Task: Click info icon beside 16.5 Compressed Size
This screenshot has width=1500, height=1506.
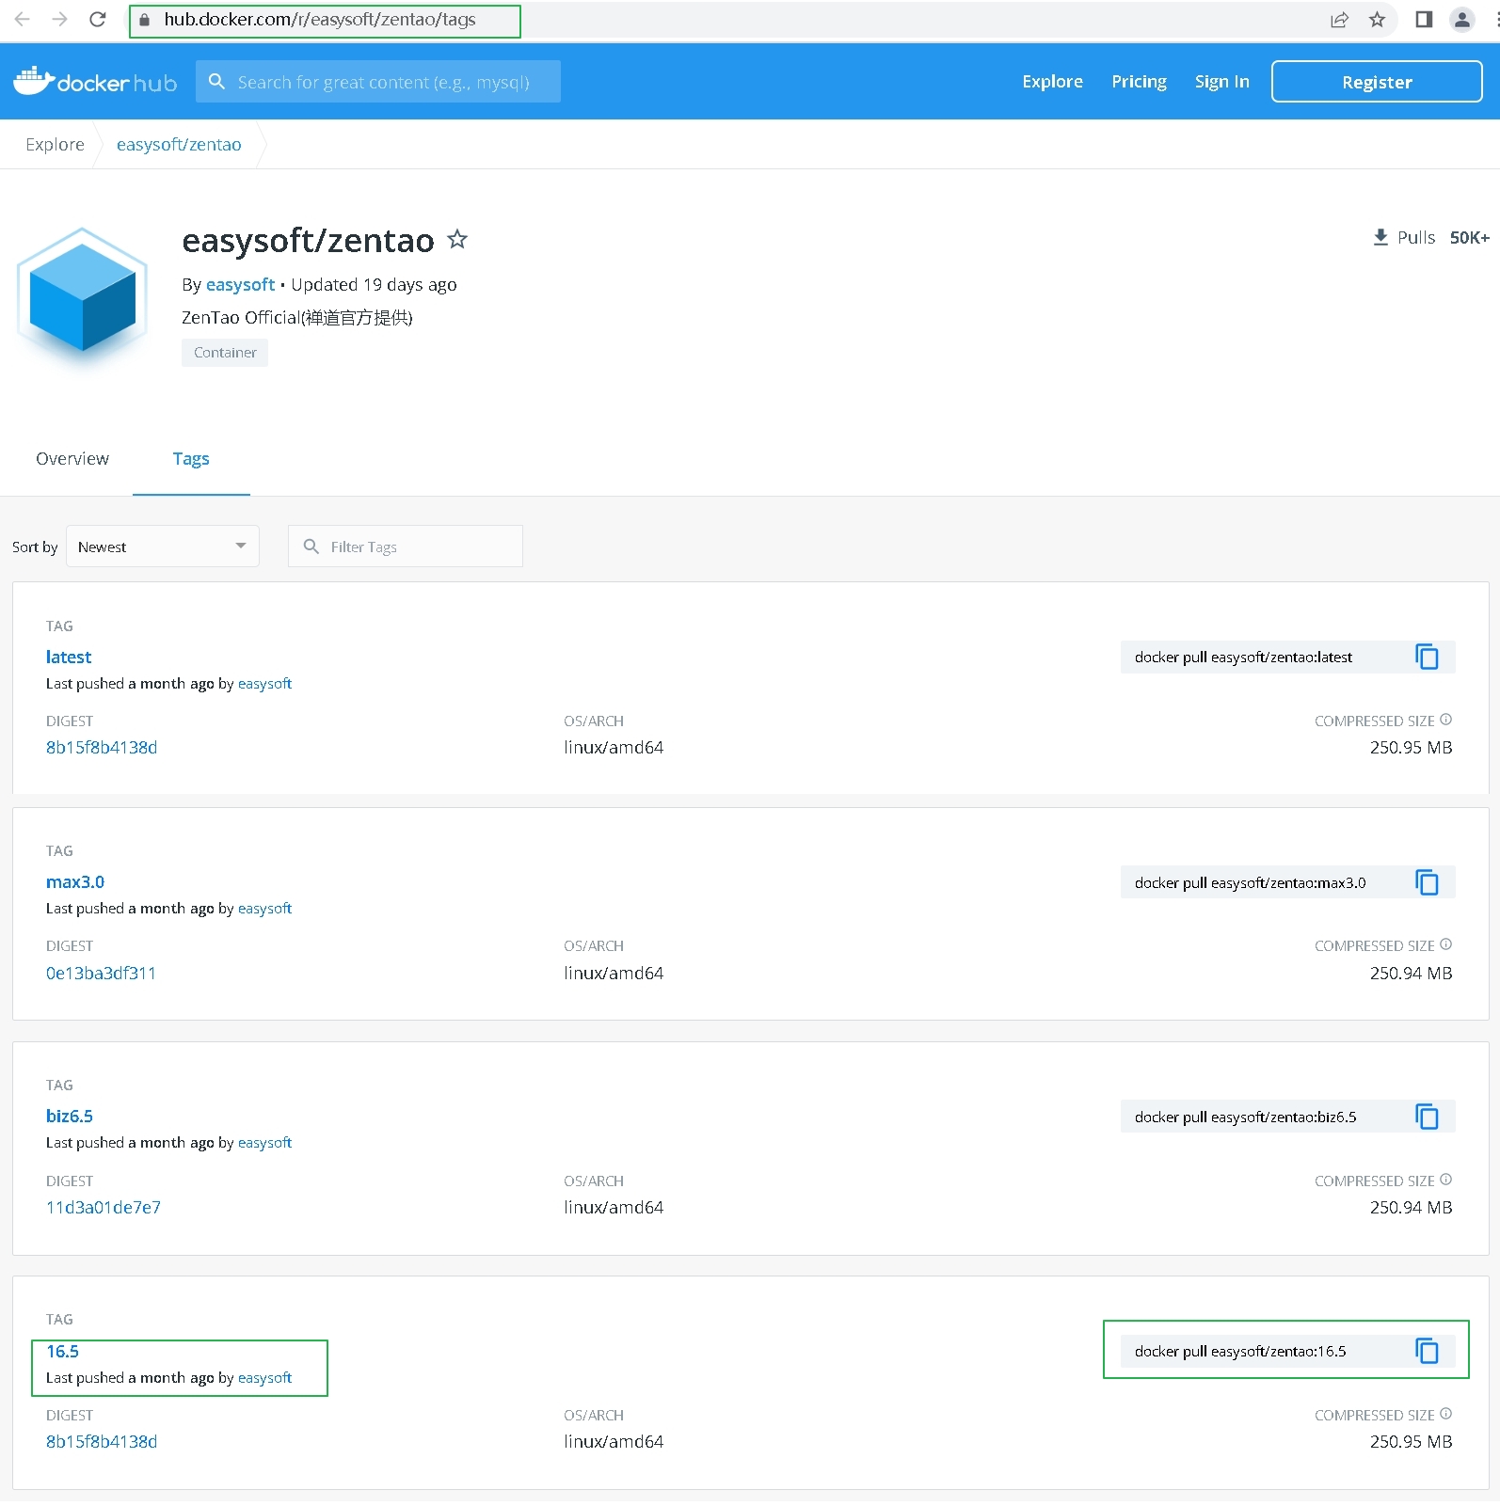Action: (x=1446, y=1414)
